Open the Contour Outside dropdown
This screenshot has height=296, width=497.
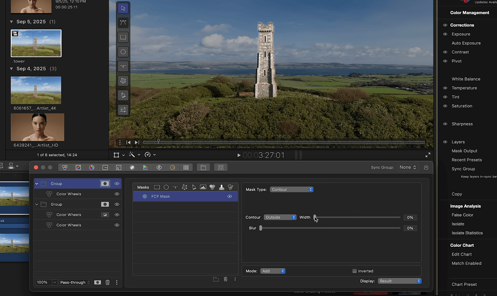click(x=280, y=217)
